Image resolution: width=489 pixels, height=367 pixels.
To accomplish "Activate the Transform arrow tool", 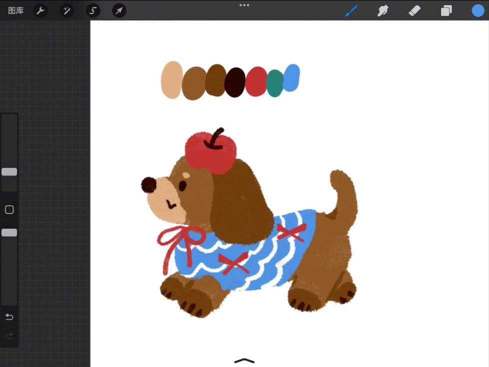I will tap(119, 10).
